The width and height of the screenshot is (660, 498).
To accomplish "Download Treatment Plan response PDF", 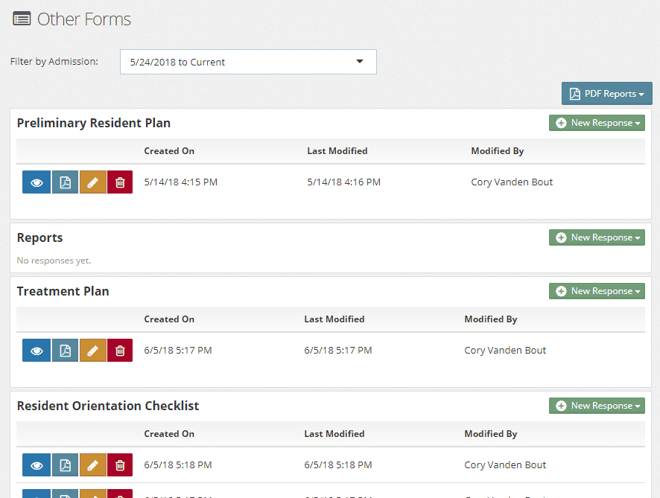I will [65, 351].
